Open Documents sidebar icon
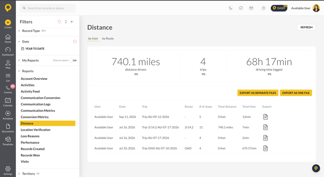 pyautogui.click(x=8, y=126)
